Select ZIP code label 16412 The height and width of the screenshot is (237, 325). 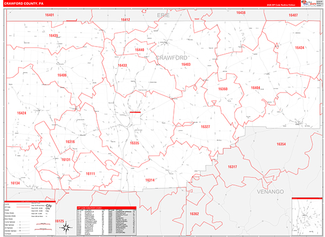pyautogui.click(x=126, y=19)
